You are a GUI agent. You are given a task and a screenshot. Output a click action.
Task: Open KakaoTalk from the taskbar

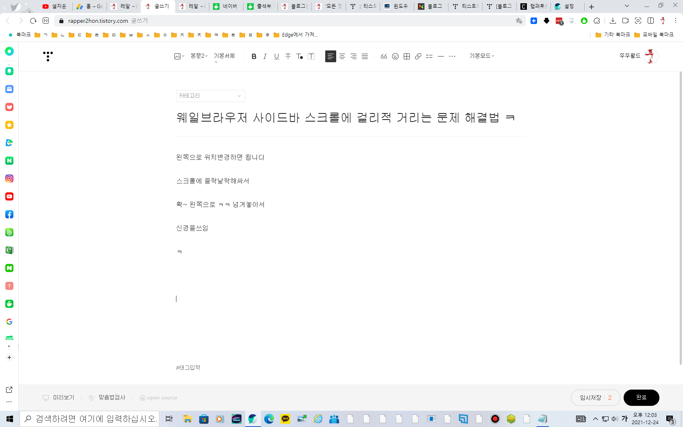pyautogui.click(x=285, y=419)
